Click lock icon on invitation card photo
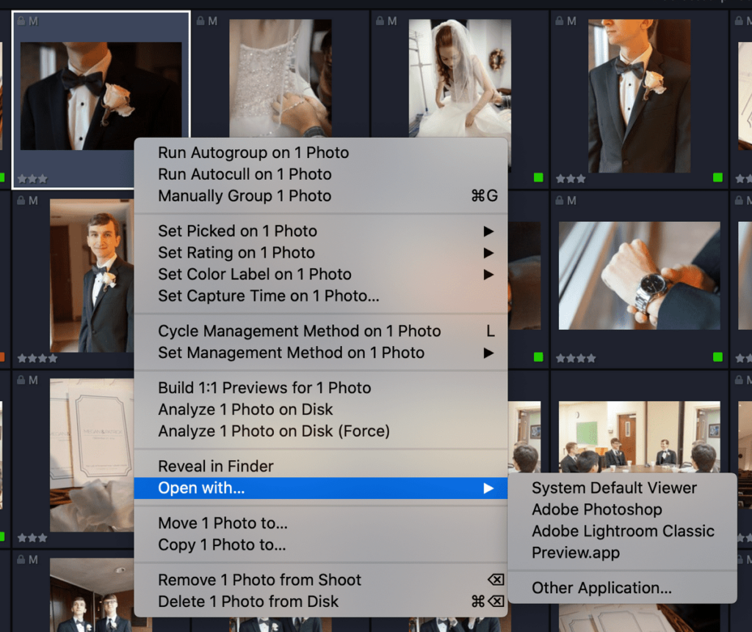 point(21,380)
